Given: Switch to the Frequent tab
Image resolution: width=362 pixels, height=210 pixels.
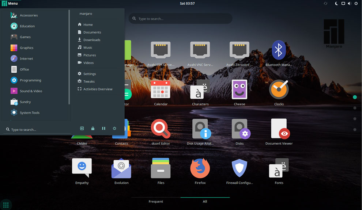Looking at the screenshot, I should point(156,201).
